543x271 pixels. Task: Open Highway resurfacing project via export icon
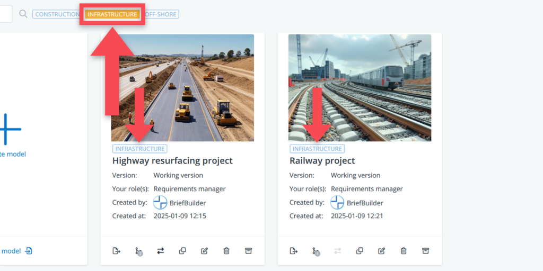(x=117, y=251)
